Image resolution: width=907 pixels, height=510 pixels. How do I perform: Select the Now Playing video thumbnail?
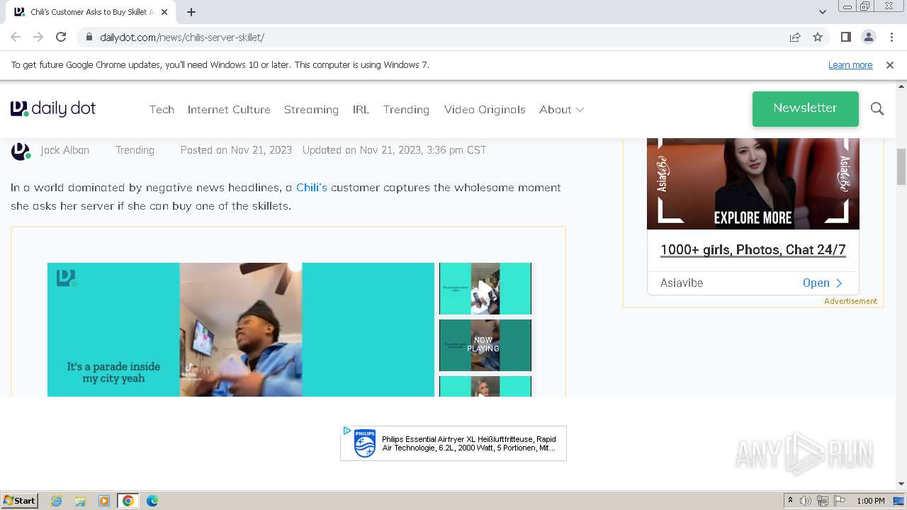(x=485, y=345)
